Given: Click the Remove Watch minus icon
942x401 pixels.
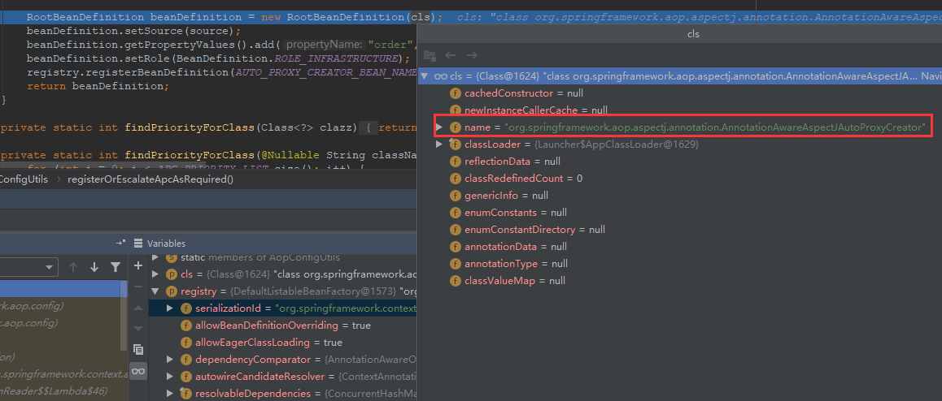Looking at the screenshot, I should point(138,287).
